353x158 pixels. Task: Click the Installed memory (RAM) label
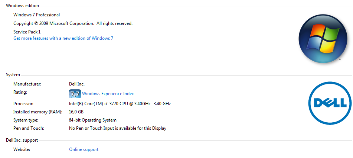[38, 112]
